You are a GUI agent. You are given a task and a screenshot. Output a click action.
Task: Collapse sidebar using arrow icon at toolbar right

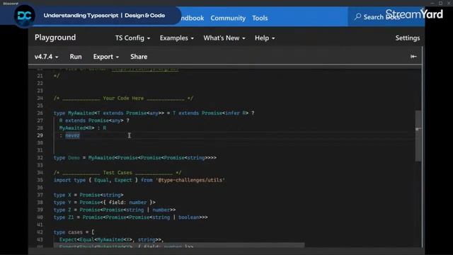413,57
